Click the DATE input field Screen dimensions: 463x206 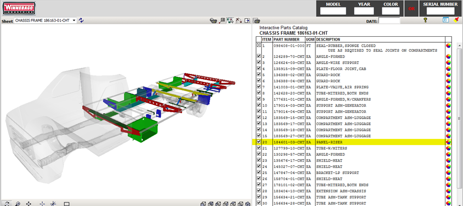pyautogui.click(x=389, y=21)
